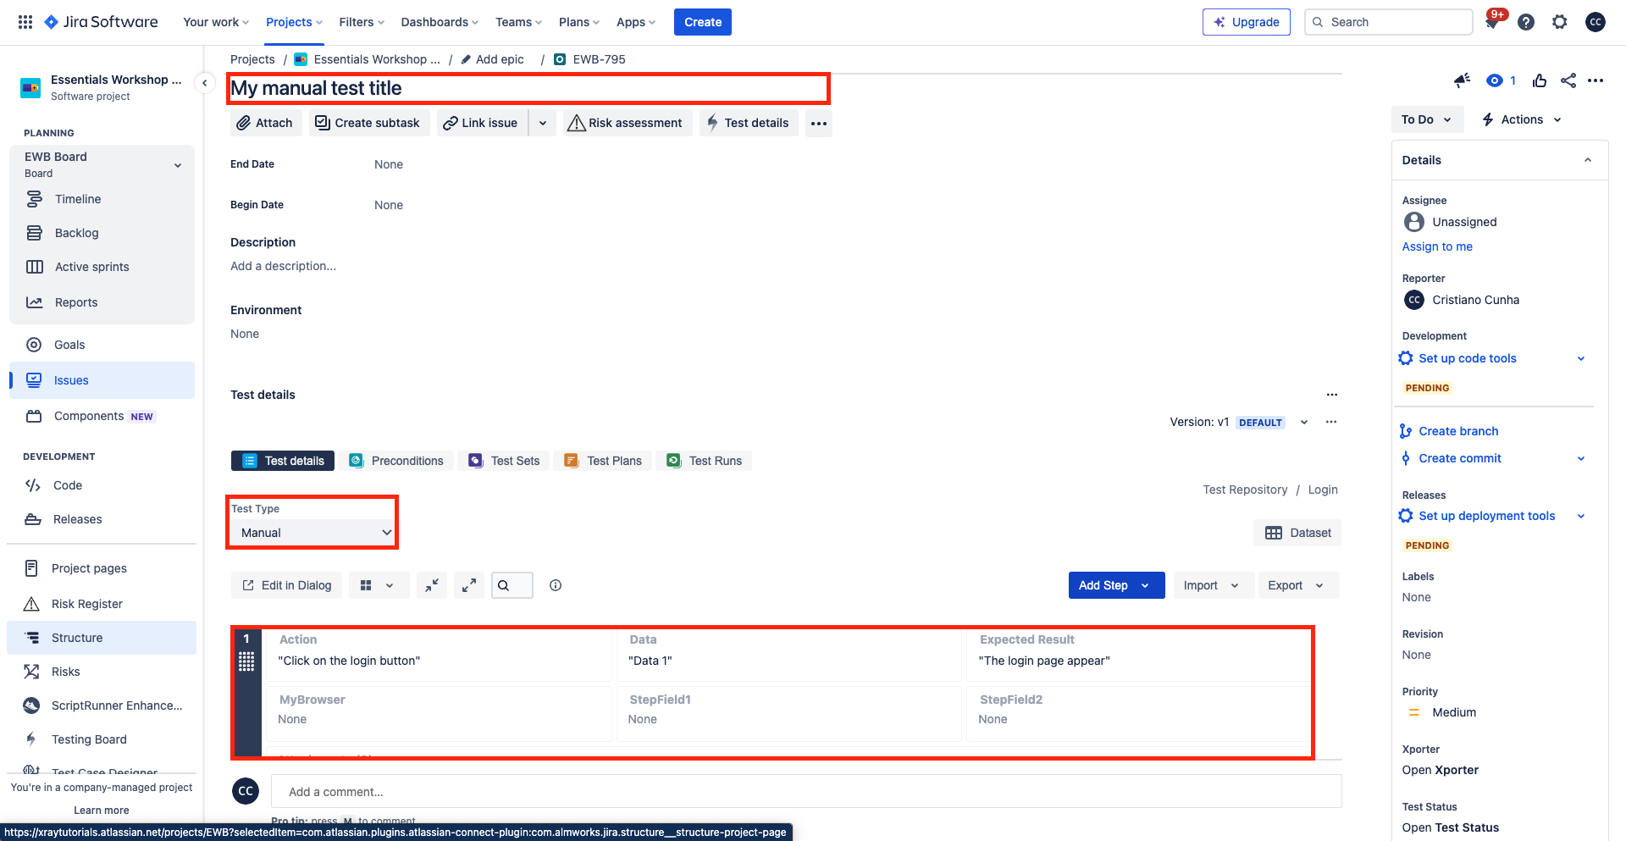
Task: Click the steps info circle icon
Action: click(x=556, y=585)
